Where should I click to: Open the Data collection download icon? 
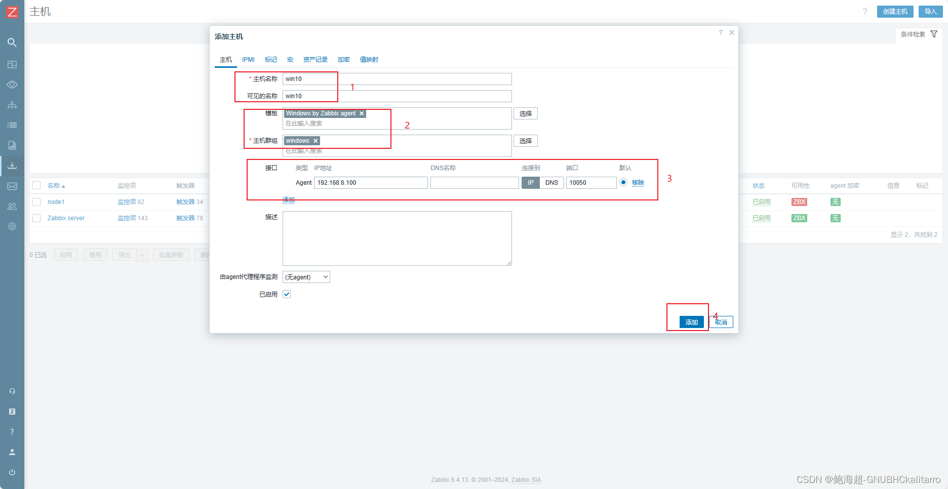tap(12, 166)
